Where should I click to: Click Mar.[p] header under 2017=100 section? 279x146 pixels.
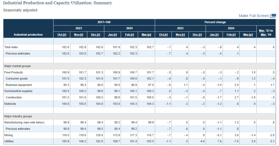click(146, 35)
